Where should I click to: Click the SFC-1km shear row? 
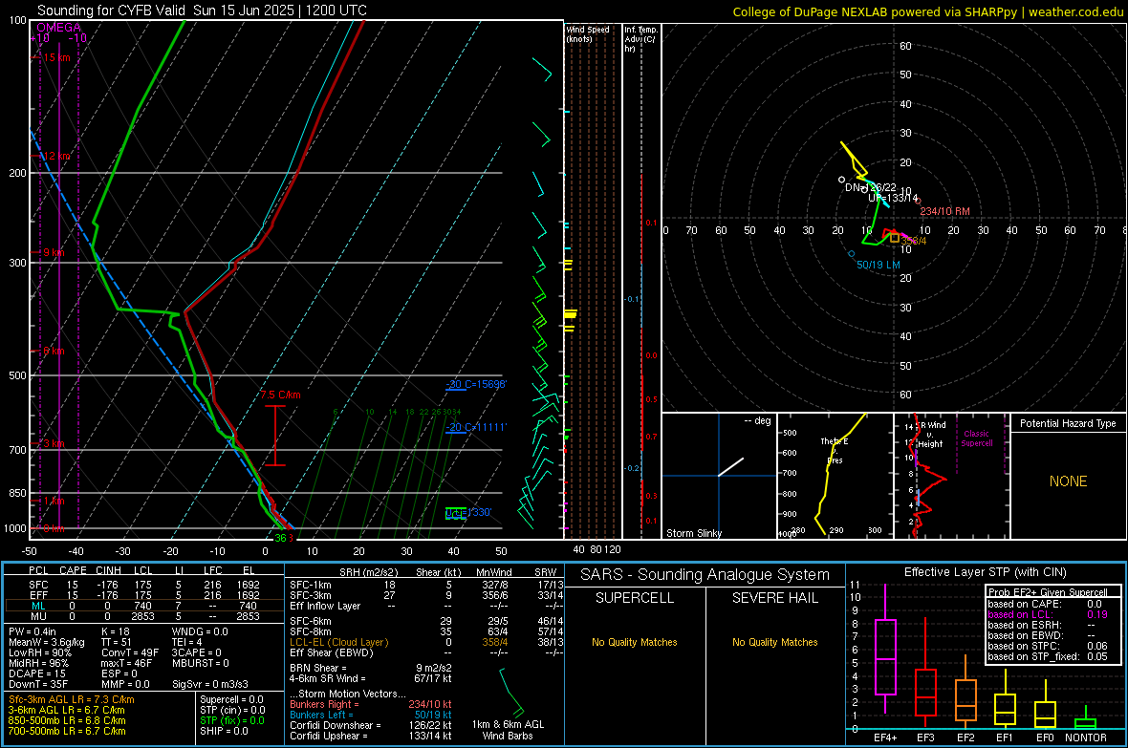426,585
